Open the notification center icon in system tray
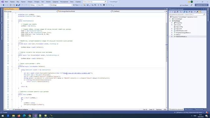The height and width of the screenshot is (118, 210). point(206,116)
